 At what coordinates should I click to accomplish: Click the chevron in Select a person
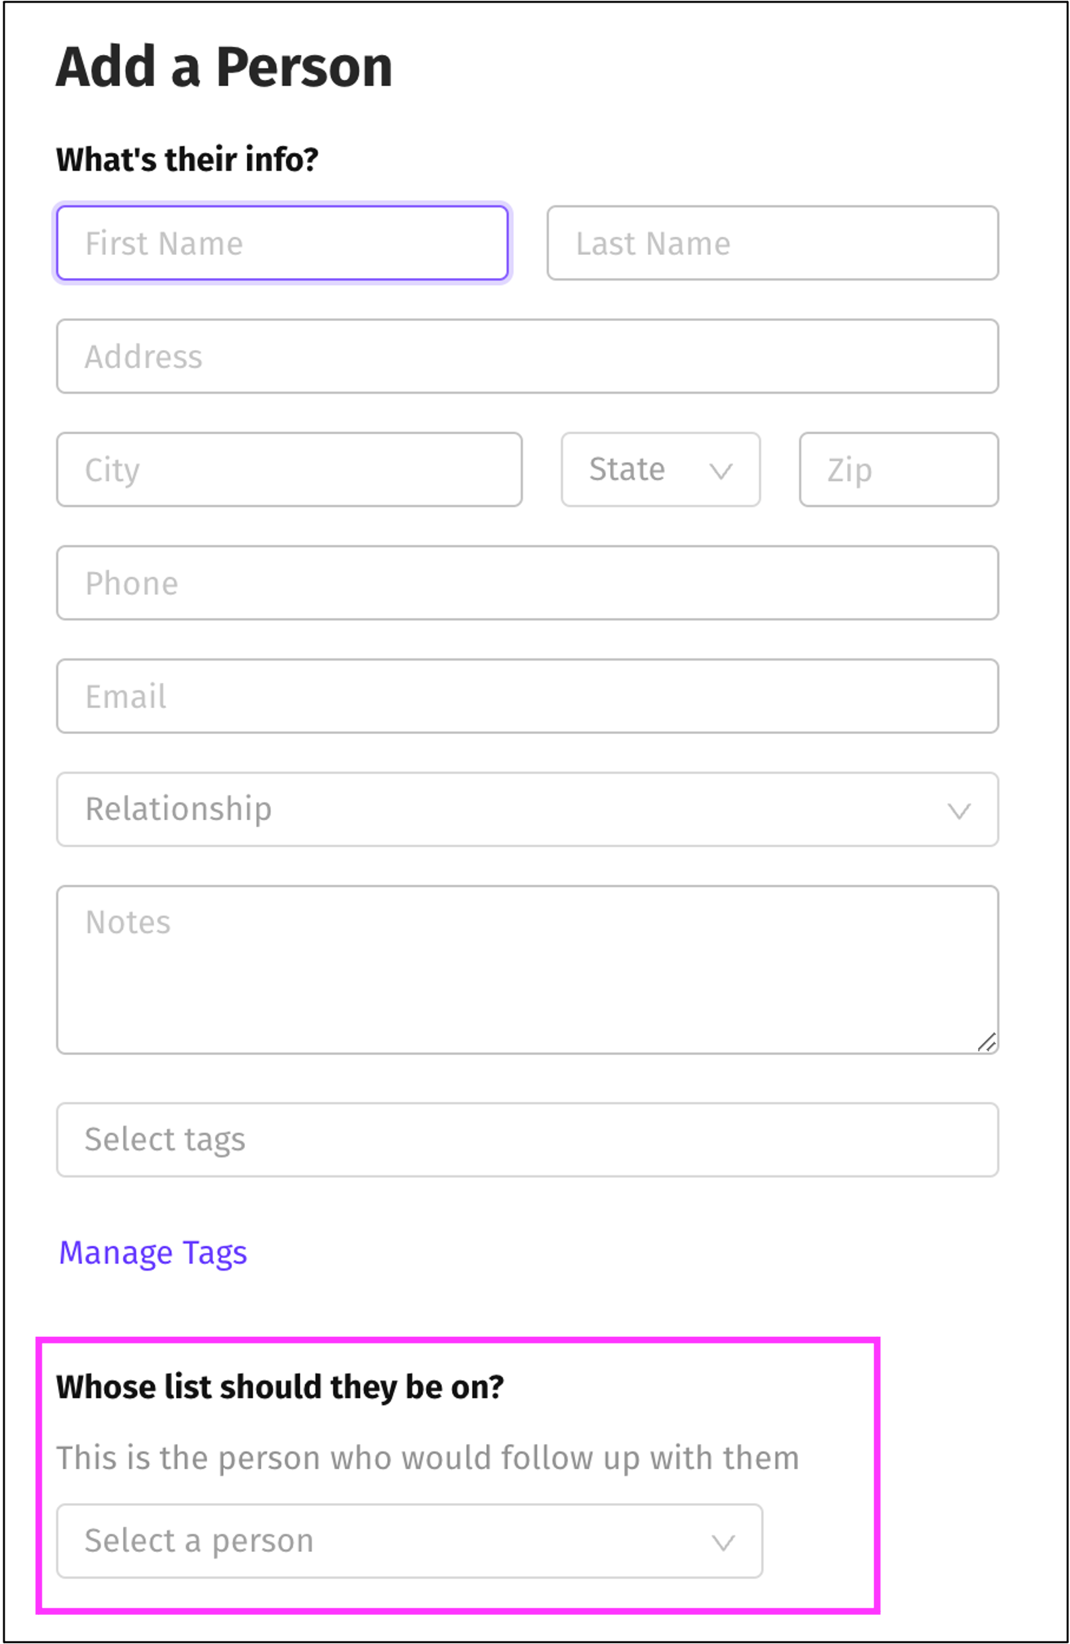click(723, 1543)
